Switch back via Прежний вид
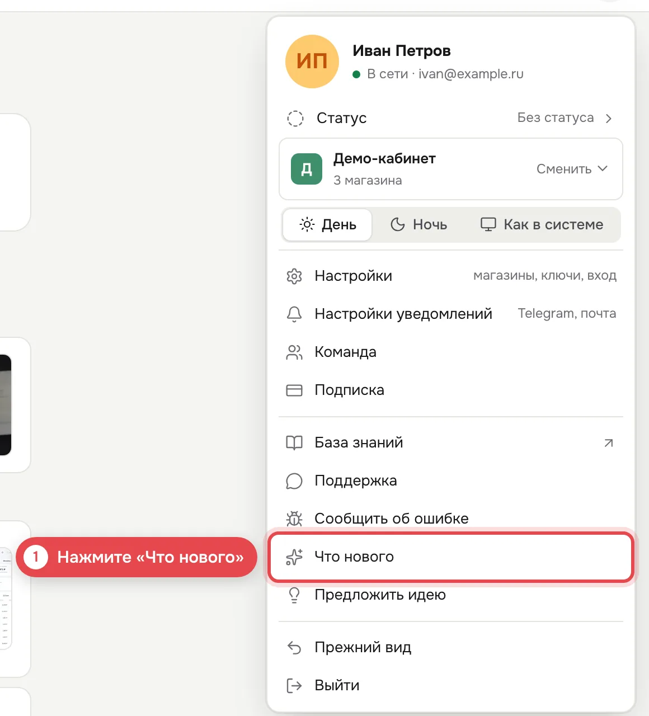The width and height of the screenshot is (649, 716). coord(451,647)
